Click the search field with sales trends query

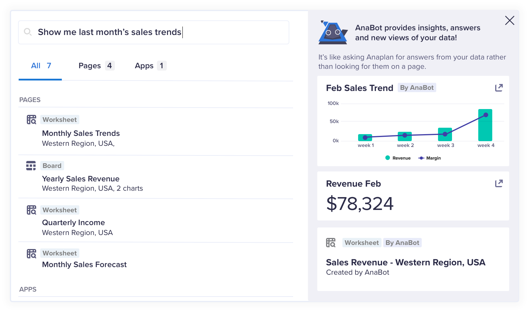tap(154, 32)
